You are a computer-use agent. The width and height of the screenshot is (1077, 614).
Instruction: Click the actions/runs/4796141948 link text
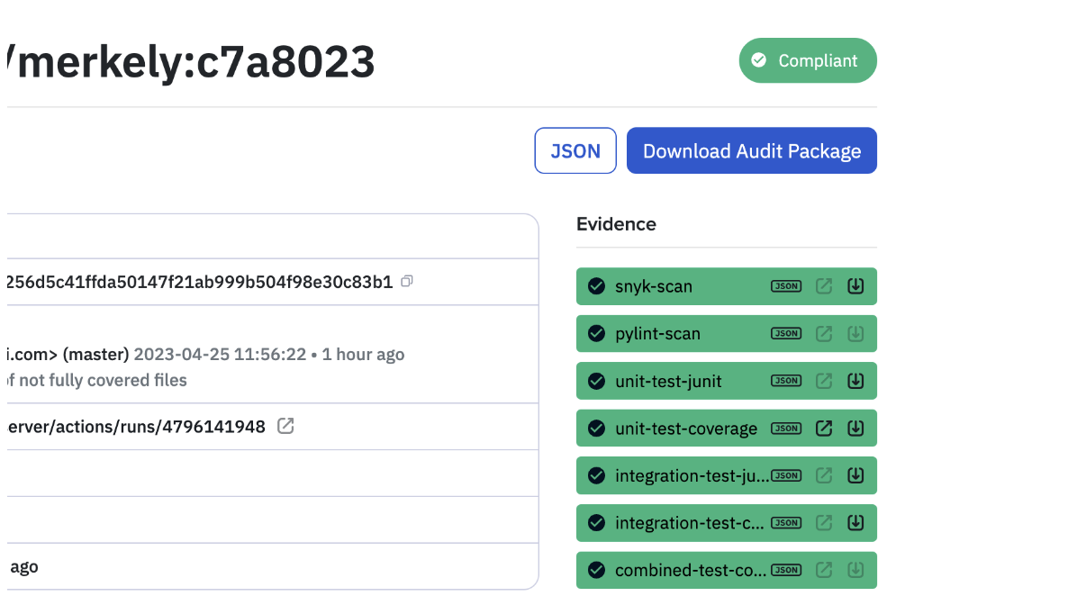click(136, 428)
